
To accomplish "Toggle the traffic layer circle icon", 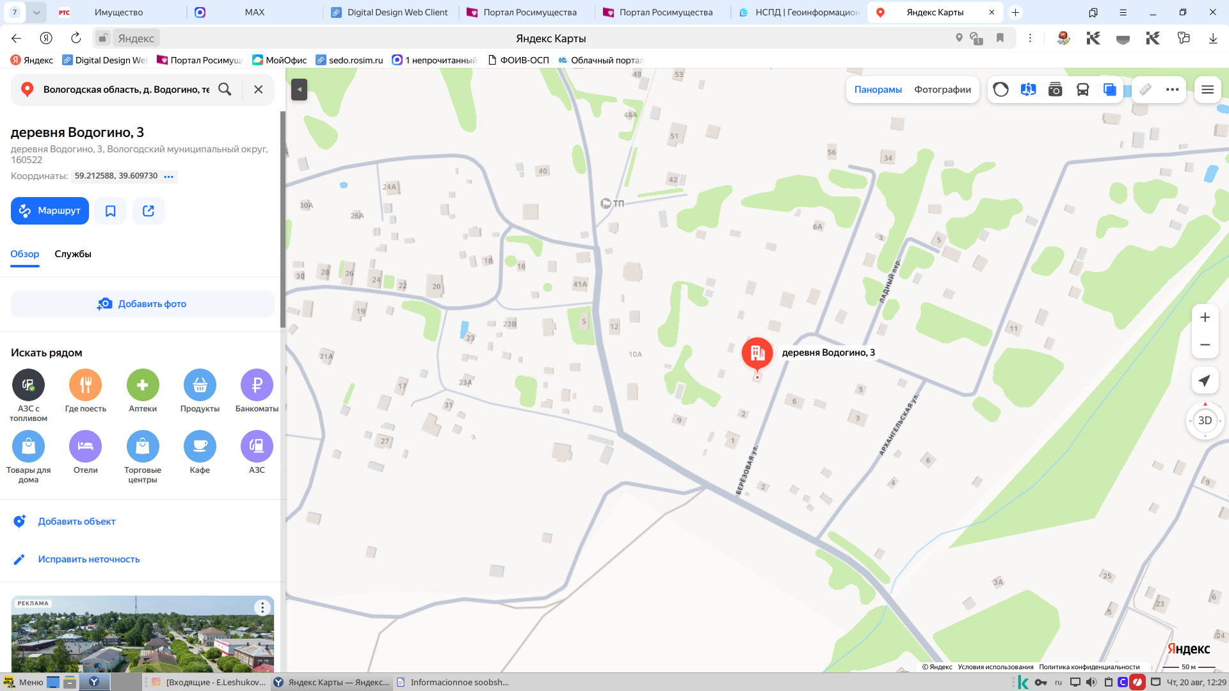I will (x=1000, y=90).
